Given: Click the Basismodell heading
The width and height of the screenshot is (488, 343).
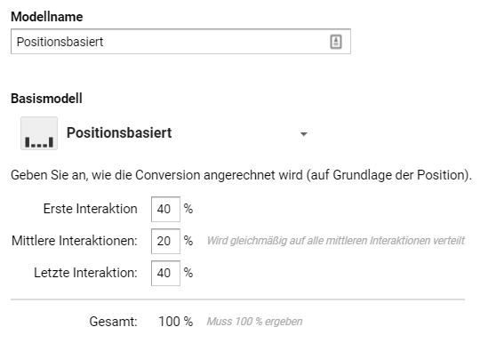Looking at the screenshot, I should (x=47, y=99).
